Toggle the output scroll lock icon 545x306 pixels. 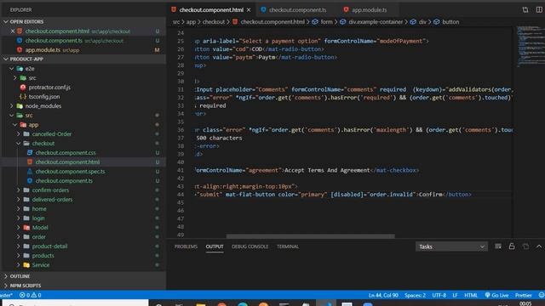512,246
